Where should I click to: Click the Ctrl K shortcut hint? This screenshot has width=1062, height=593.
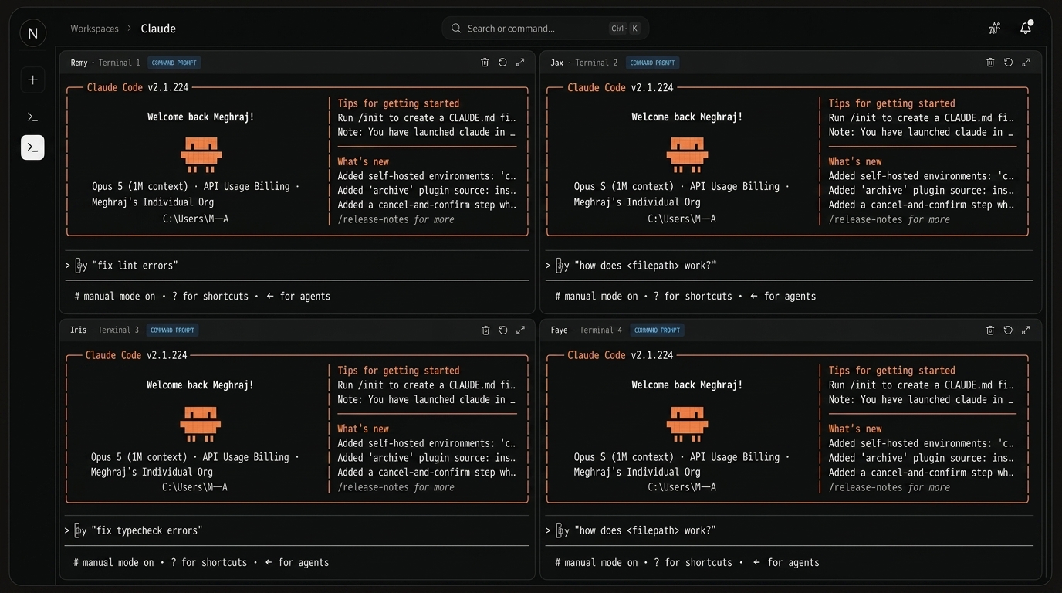(x=625, y=29)
